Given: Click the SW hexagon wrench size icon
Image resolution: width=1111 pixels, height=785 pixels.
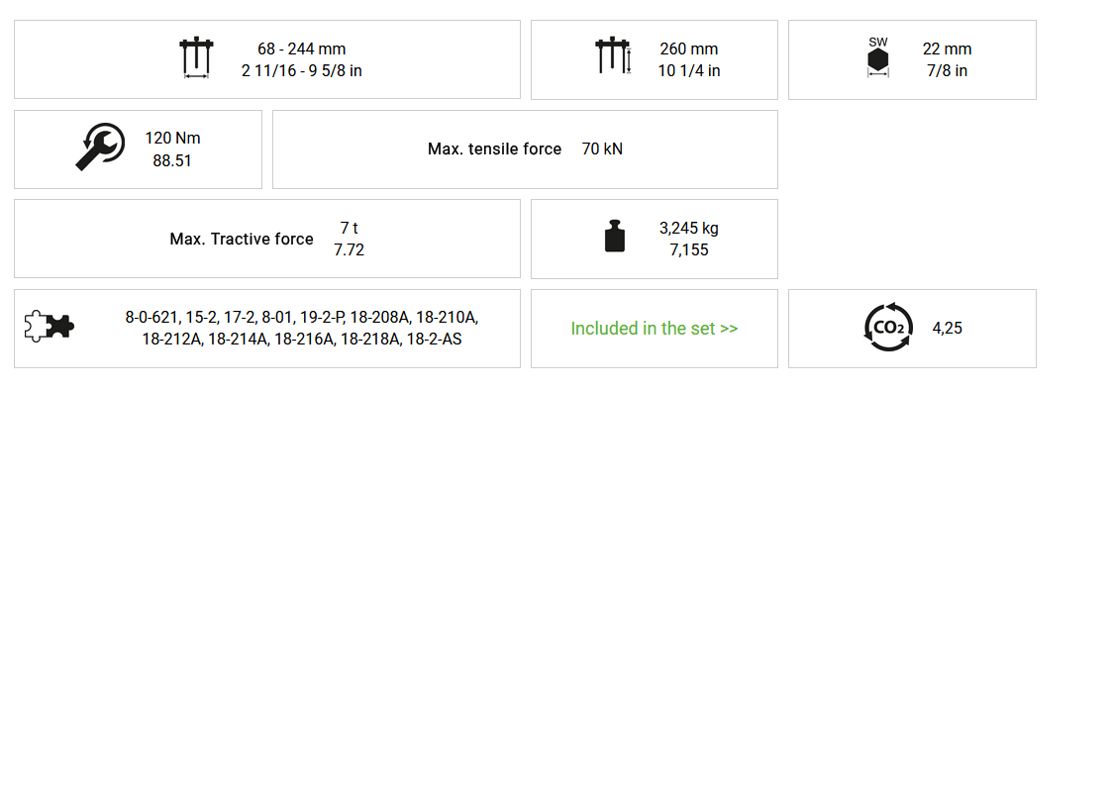Looking at the screenshot, I should [877, 58].
